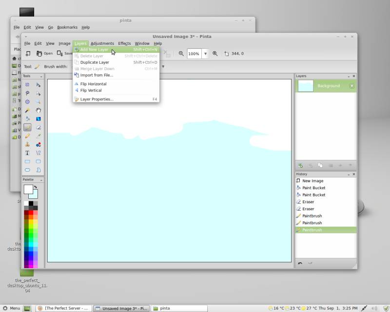Collapse the Palette panel using its arrow
This screenshot has width=390, height=312.
point(41,180)
